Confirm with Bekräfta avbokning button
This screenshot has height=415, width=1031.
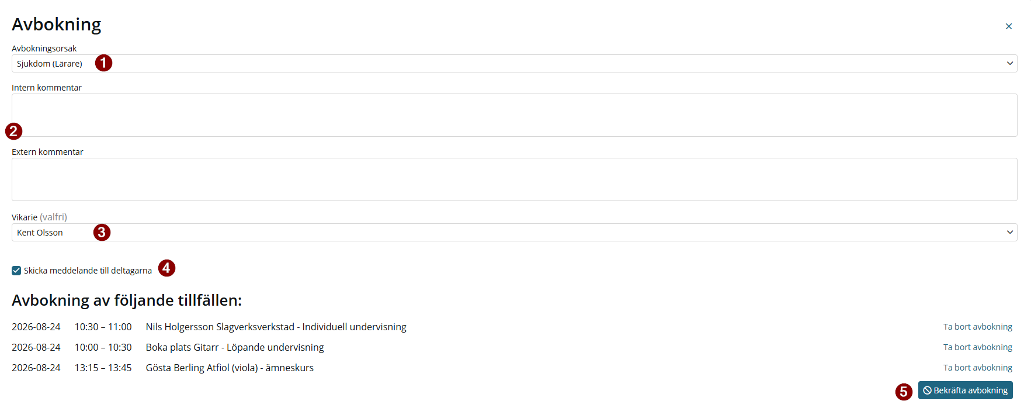[965, 390]
